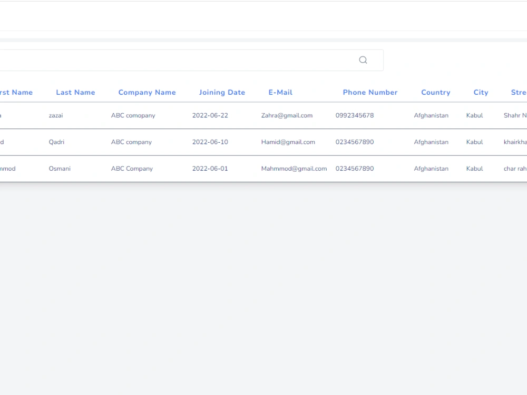
Task: Click phone number 0992345678
Action: [x=355, y=115]
